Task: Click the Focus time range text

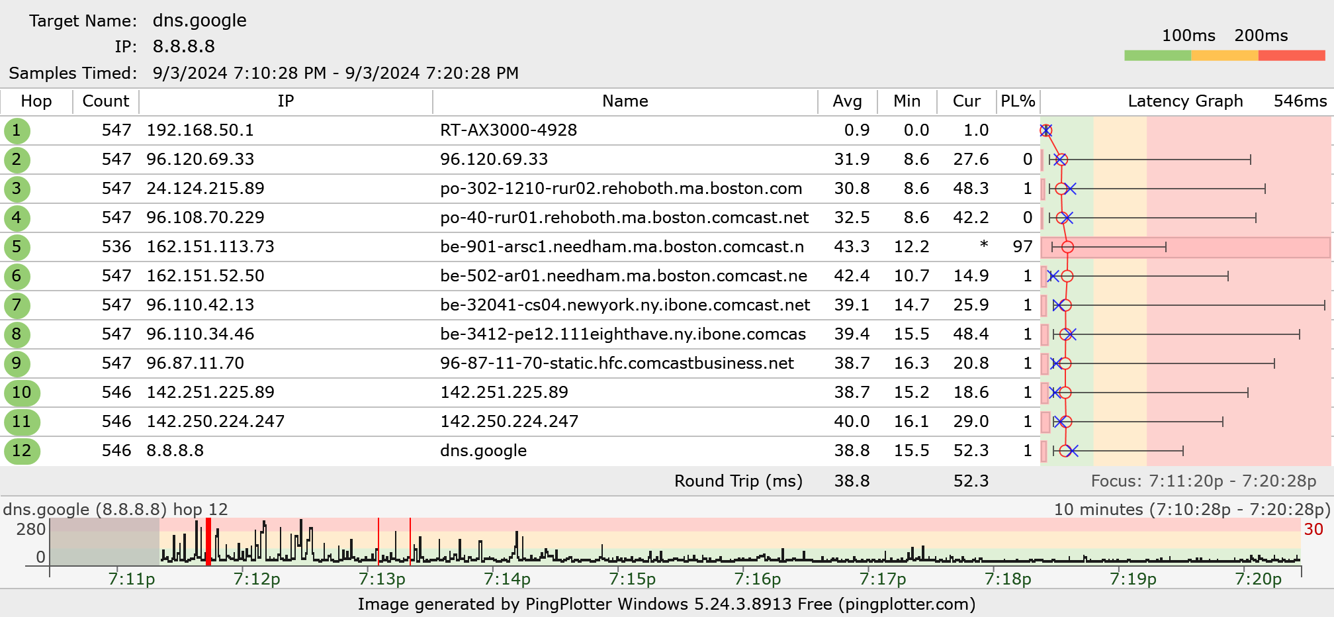Action: (1204, 481)
